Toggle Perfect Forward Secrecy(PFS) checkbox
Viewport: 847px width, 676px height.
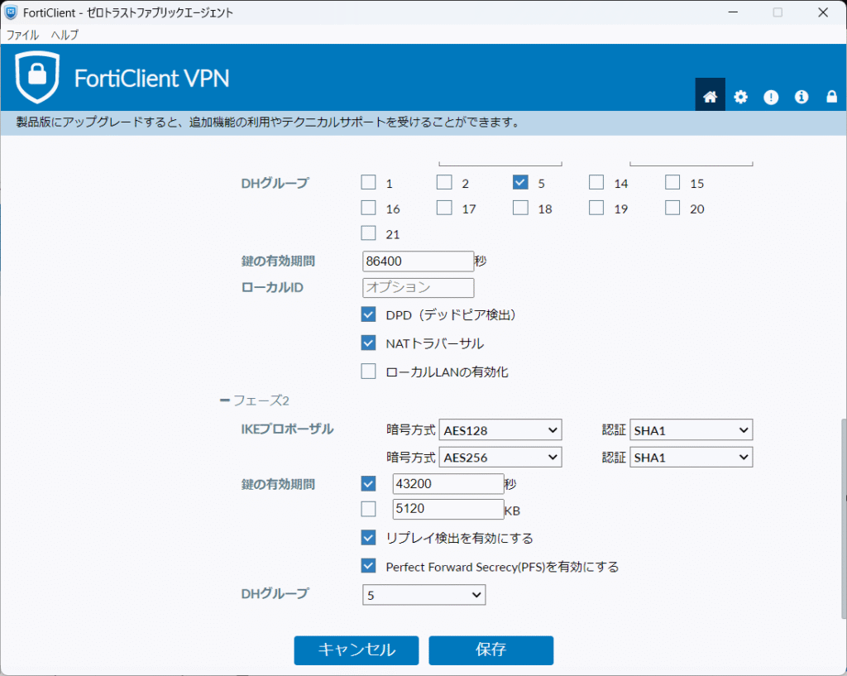click(368, 566)
